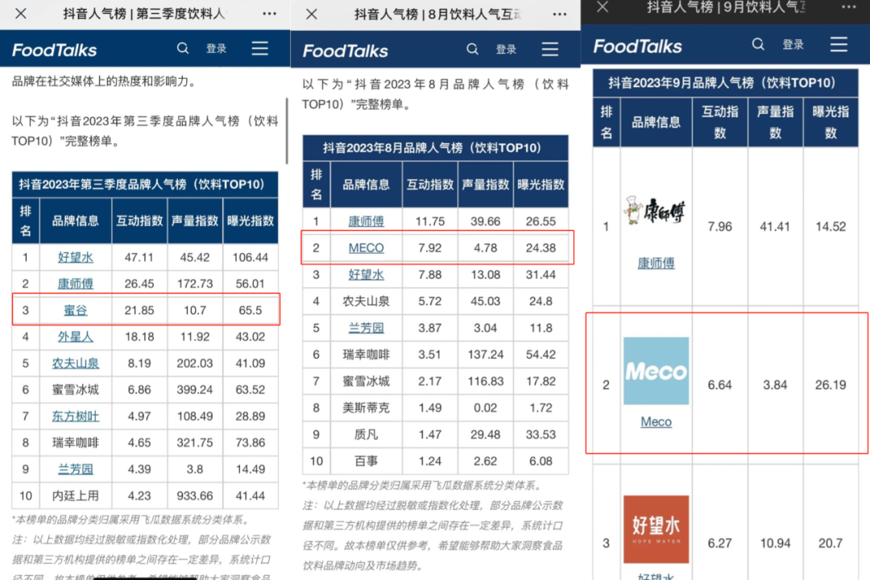Open search in the middle panel header
870x580 pixels.
(x=472, y=49)
